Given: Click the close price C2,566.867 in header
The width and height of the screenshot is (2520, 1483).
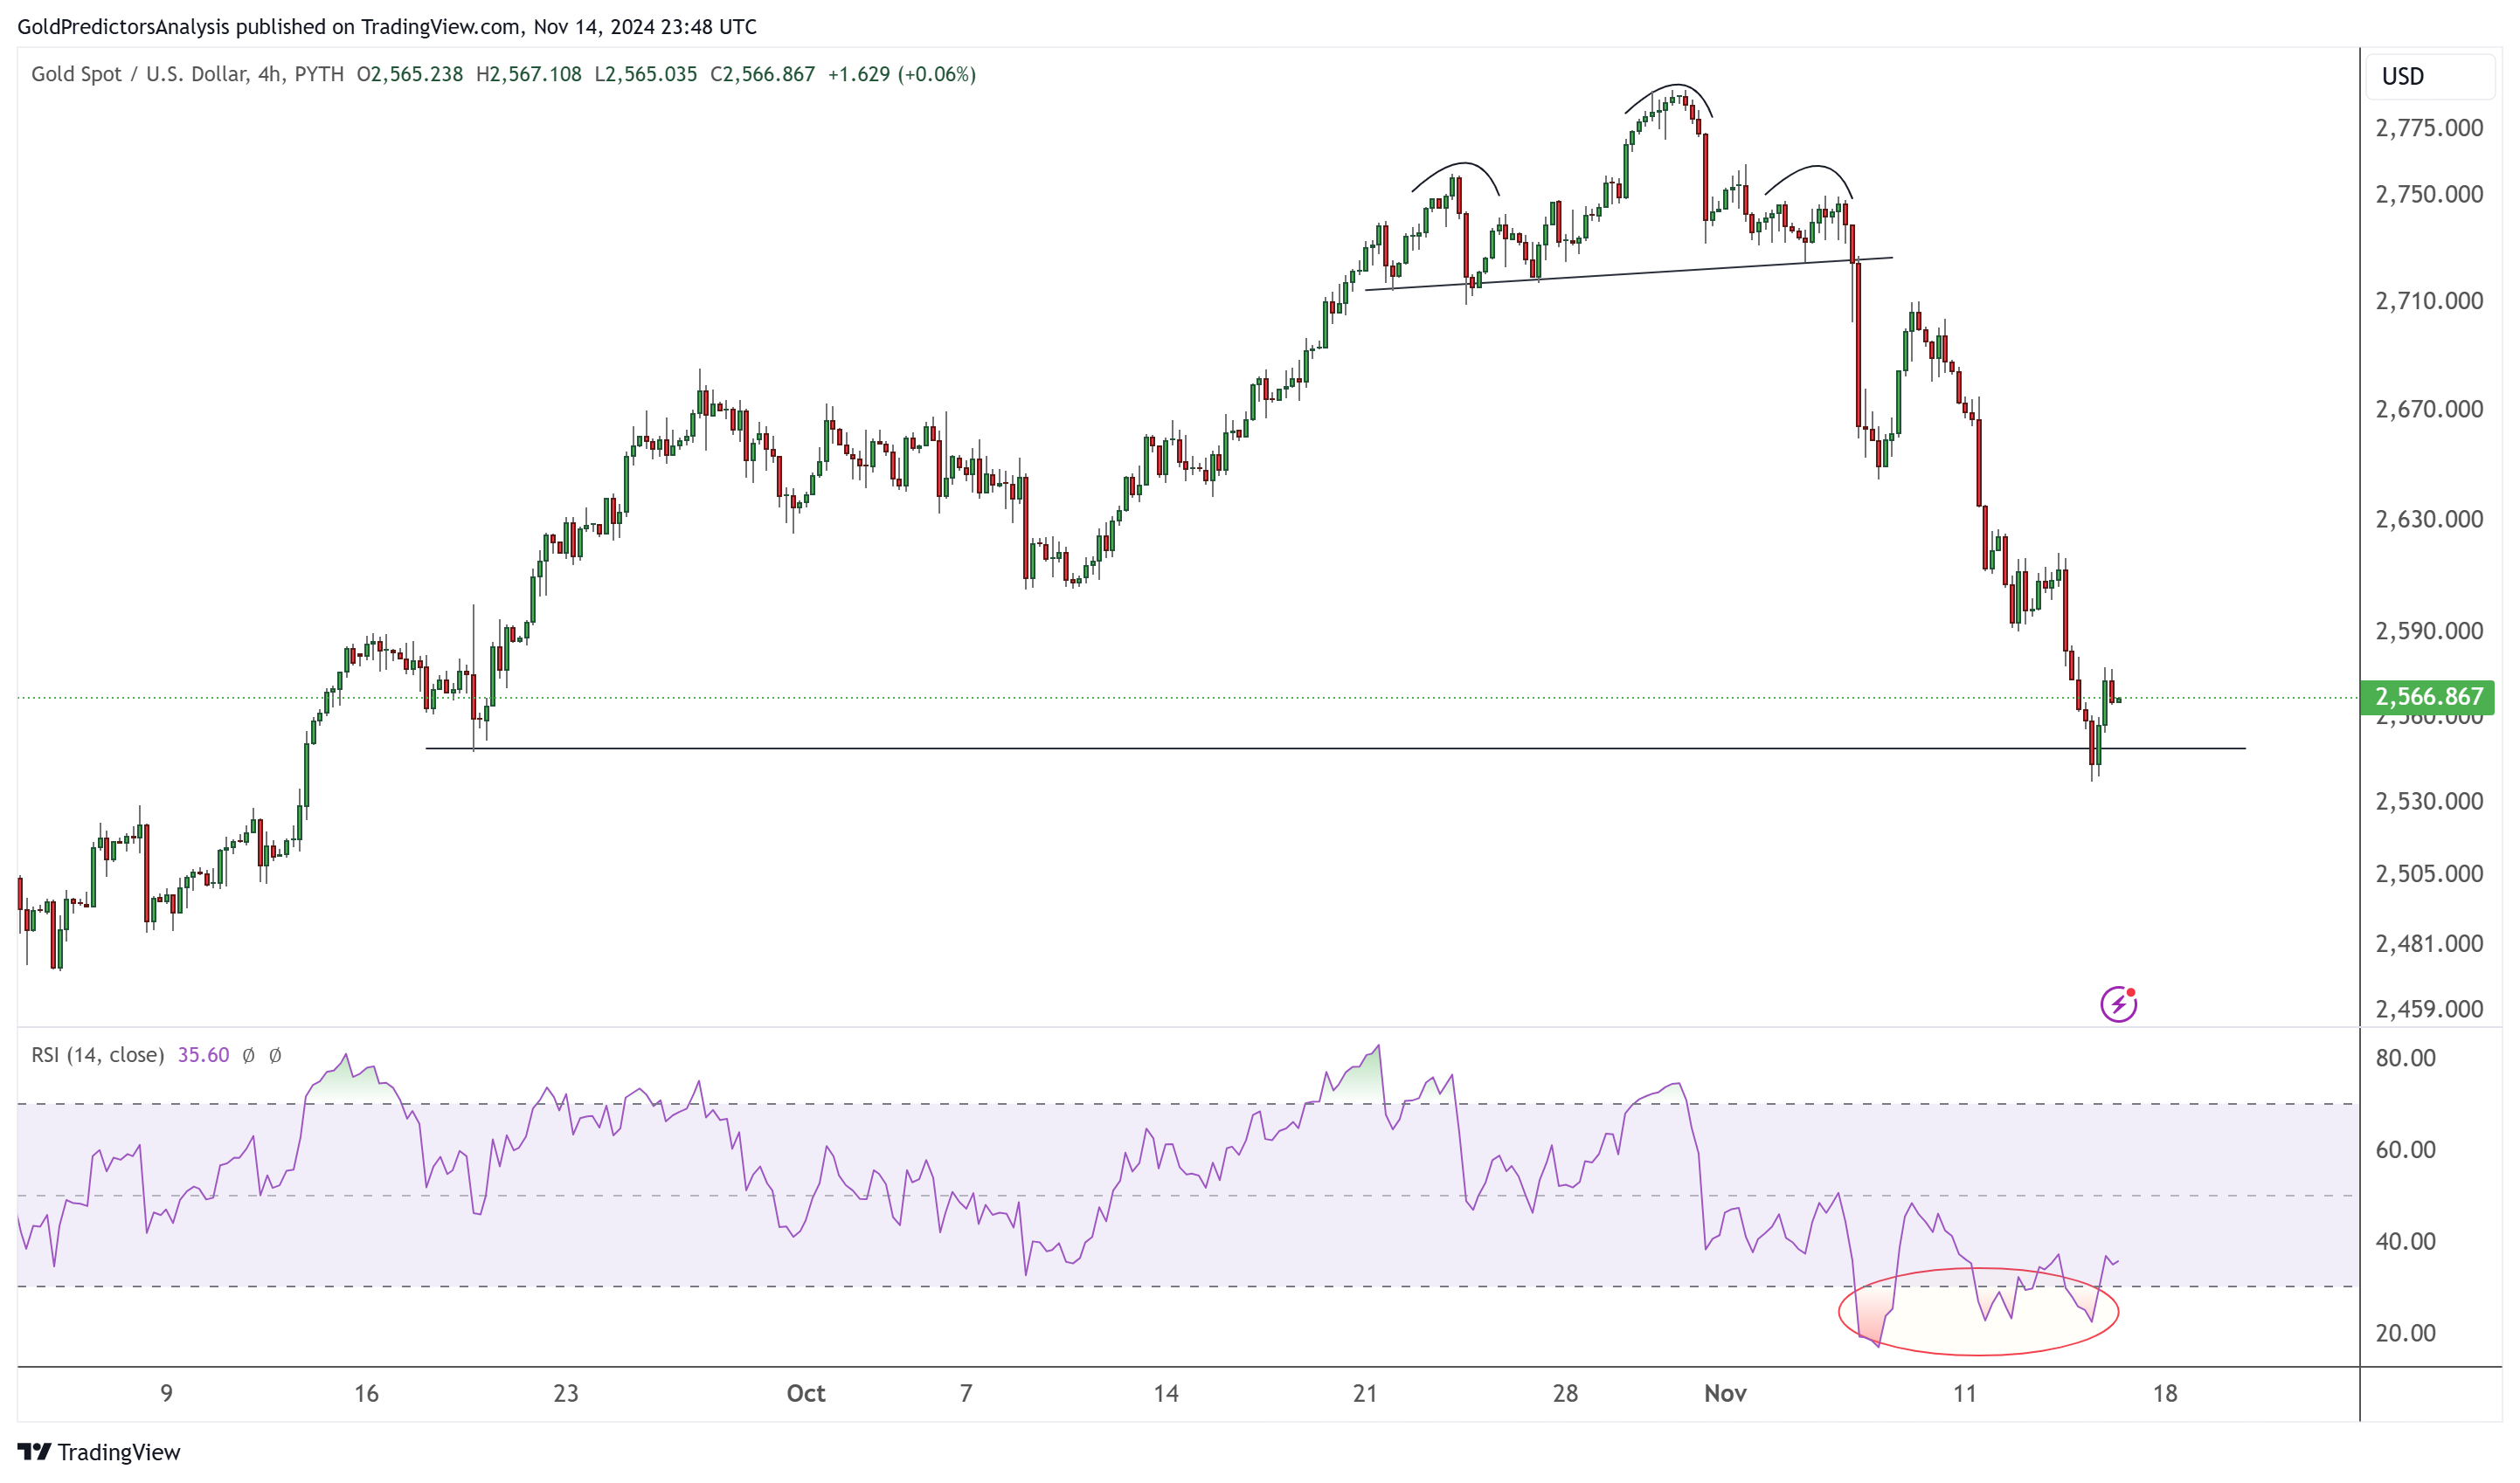Looking at the screenshot, I should (762, 74).
